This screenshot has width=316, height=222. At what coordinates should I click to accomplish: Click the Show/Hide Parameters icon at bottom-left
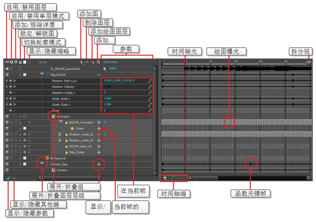coord(8,178)
